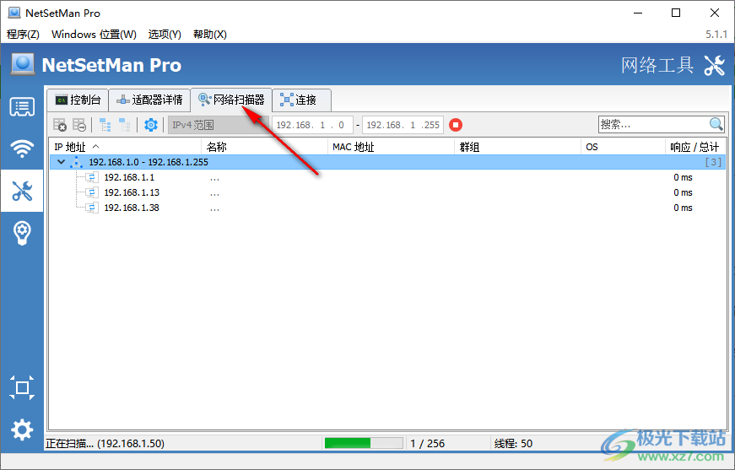Screen dimensions: 735x470
Task: Click the 5.1.1 version label
Action: tap(716, 35)
